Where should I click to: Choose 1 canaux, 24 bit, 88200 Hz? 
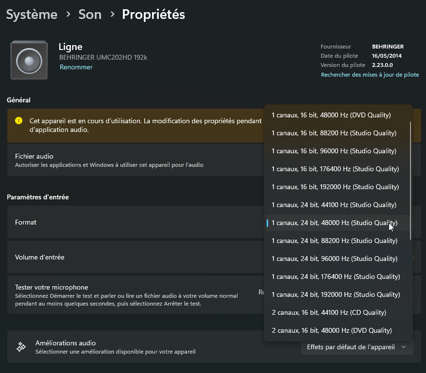click(334, 241)
